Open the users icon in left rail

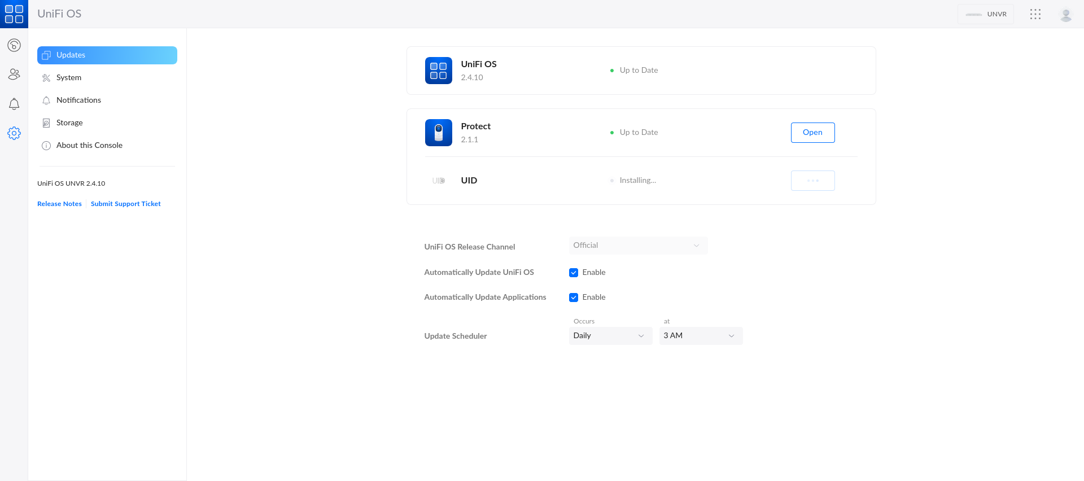point(14,74)
